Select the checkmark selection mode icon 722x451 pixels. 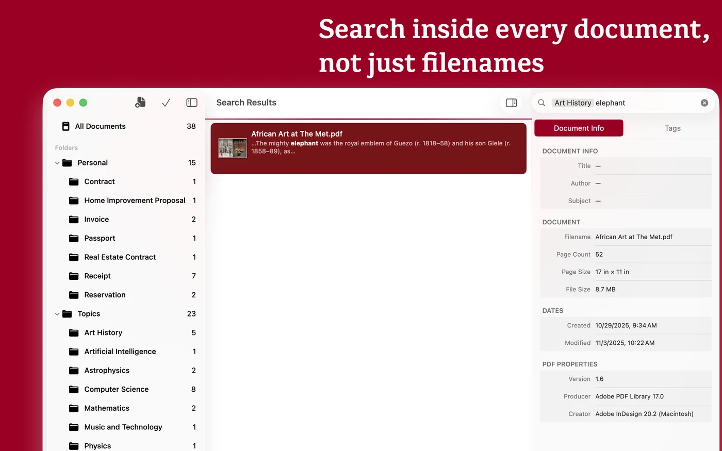pos(166,103)
